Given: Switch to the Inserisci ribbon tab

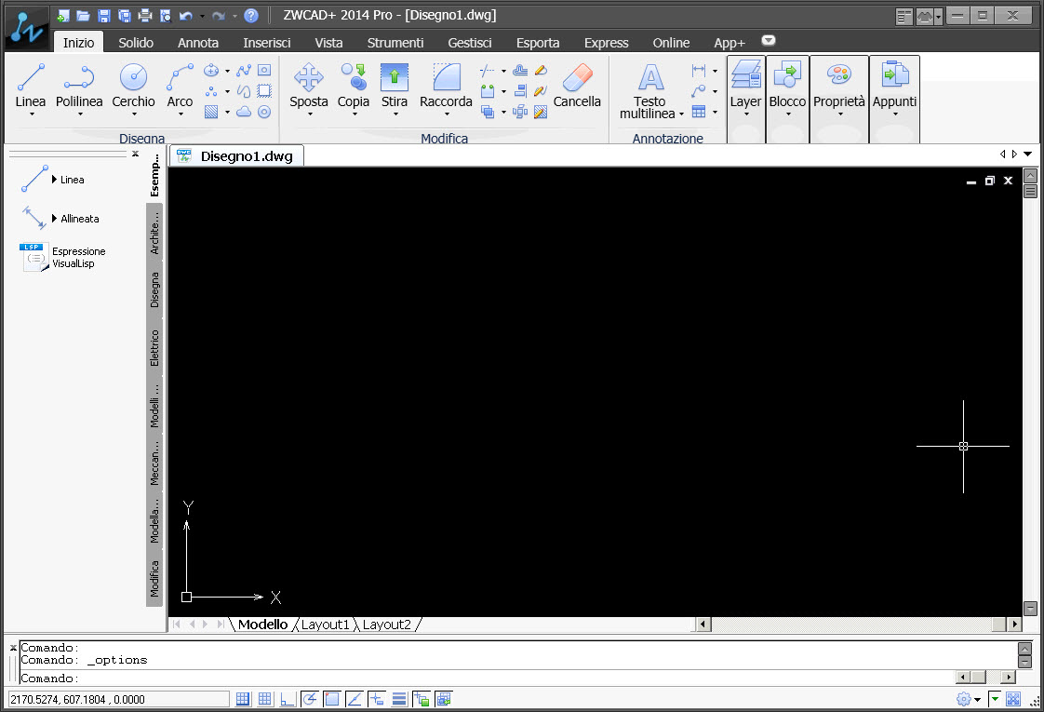Looking at the screenshot, I should pyautogui.click(x=266, y=43).
